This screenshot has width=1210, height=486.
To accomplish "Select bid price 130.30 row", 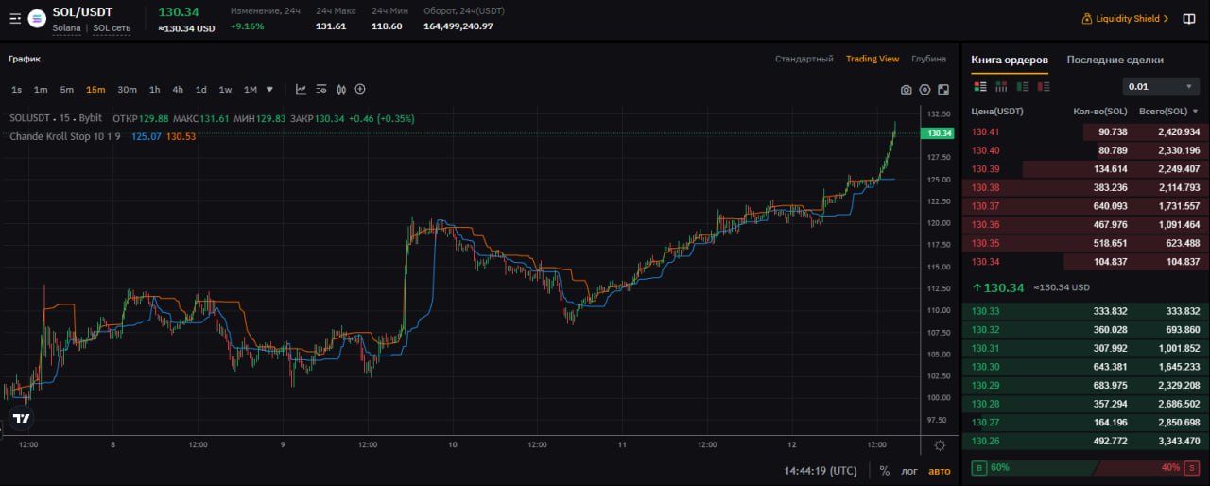I will coord(1085,367).
